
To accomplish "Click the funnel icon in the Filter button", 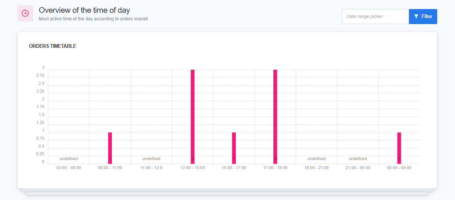I will tap(416, 17).
